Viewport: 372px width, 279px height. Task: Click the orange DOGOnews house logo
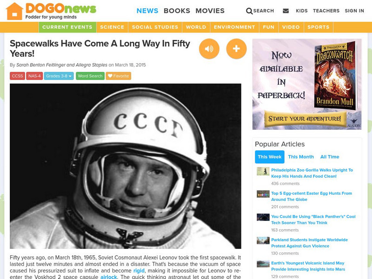click(x=14, y=11)
